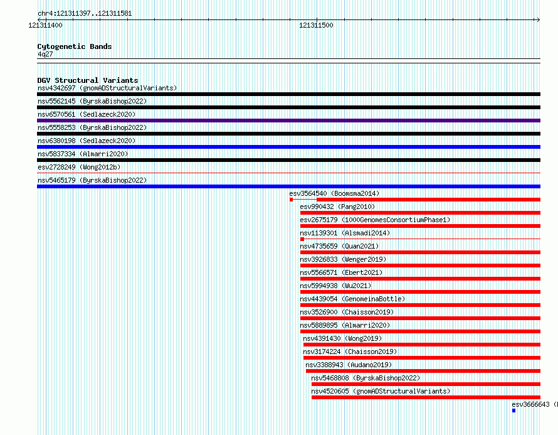Open nsv5837334 Almarri2020 variant label

pyautogui.click(x=83, y=154)
